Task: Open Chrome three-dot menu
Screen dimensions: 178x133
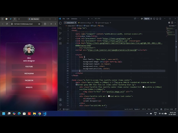Action: 55,24
